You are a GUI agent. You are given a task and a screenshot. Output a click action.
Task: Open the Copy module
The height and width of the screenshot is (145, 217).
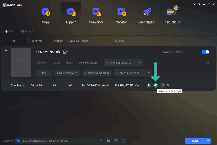tap(46, 16)
